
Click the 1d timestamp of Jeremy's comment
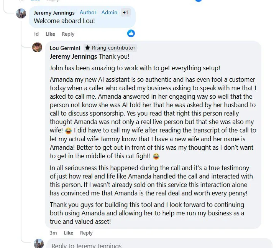point(36,34)
